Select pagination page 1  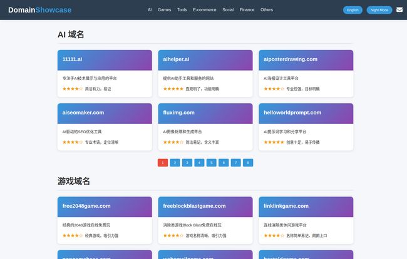pos(163,163)
